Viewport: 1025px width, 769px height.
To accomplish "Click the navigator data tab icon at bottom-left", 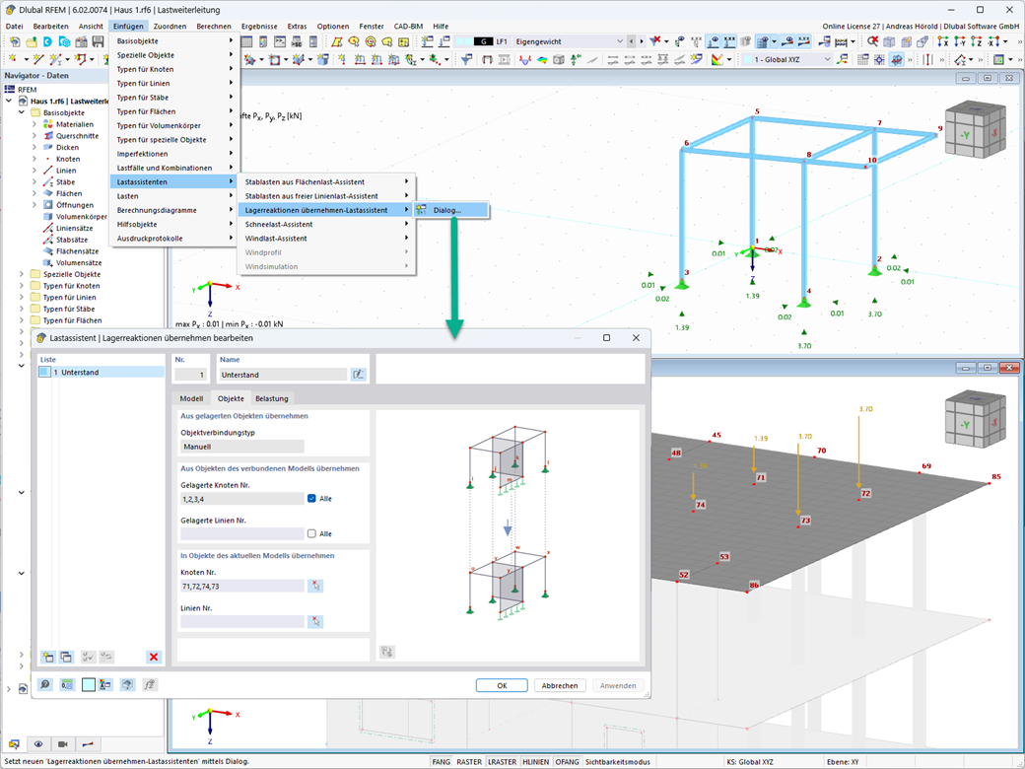I will 14,744.
